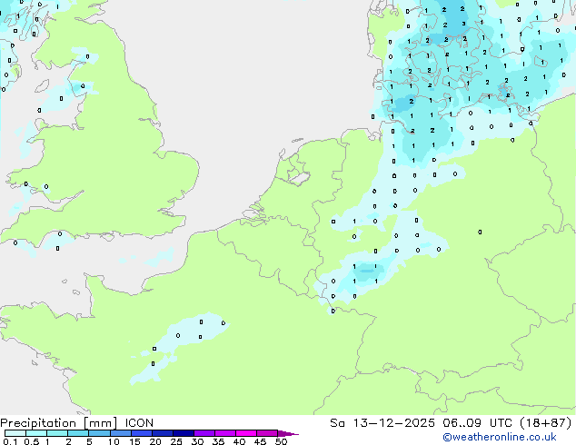Open the weatheronline.co.uk link

[500, 437]
